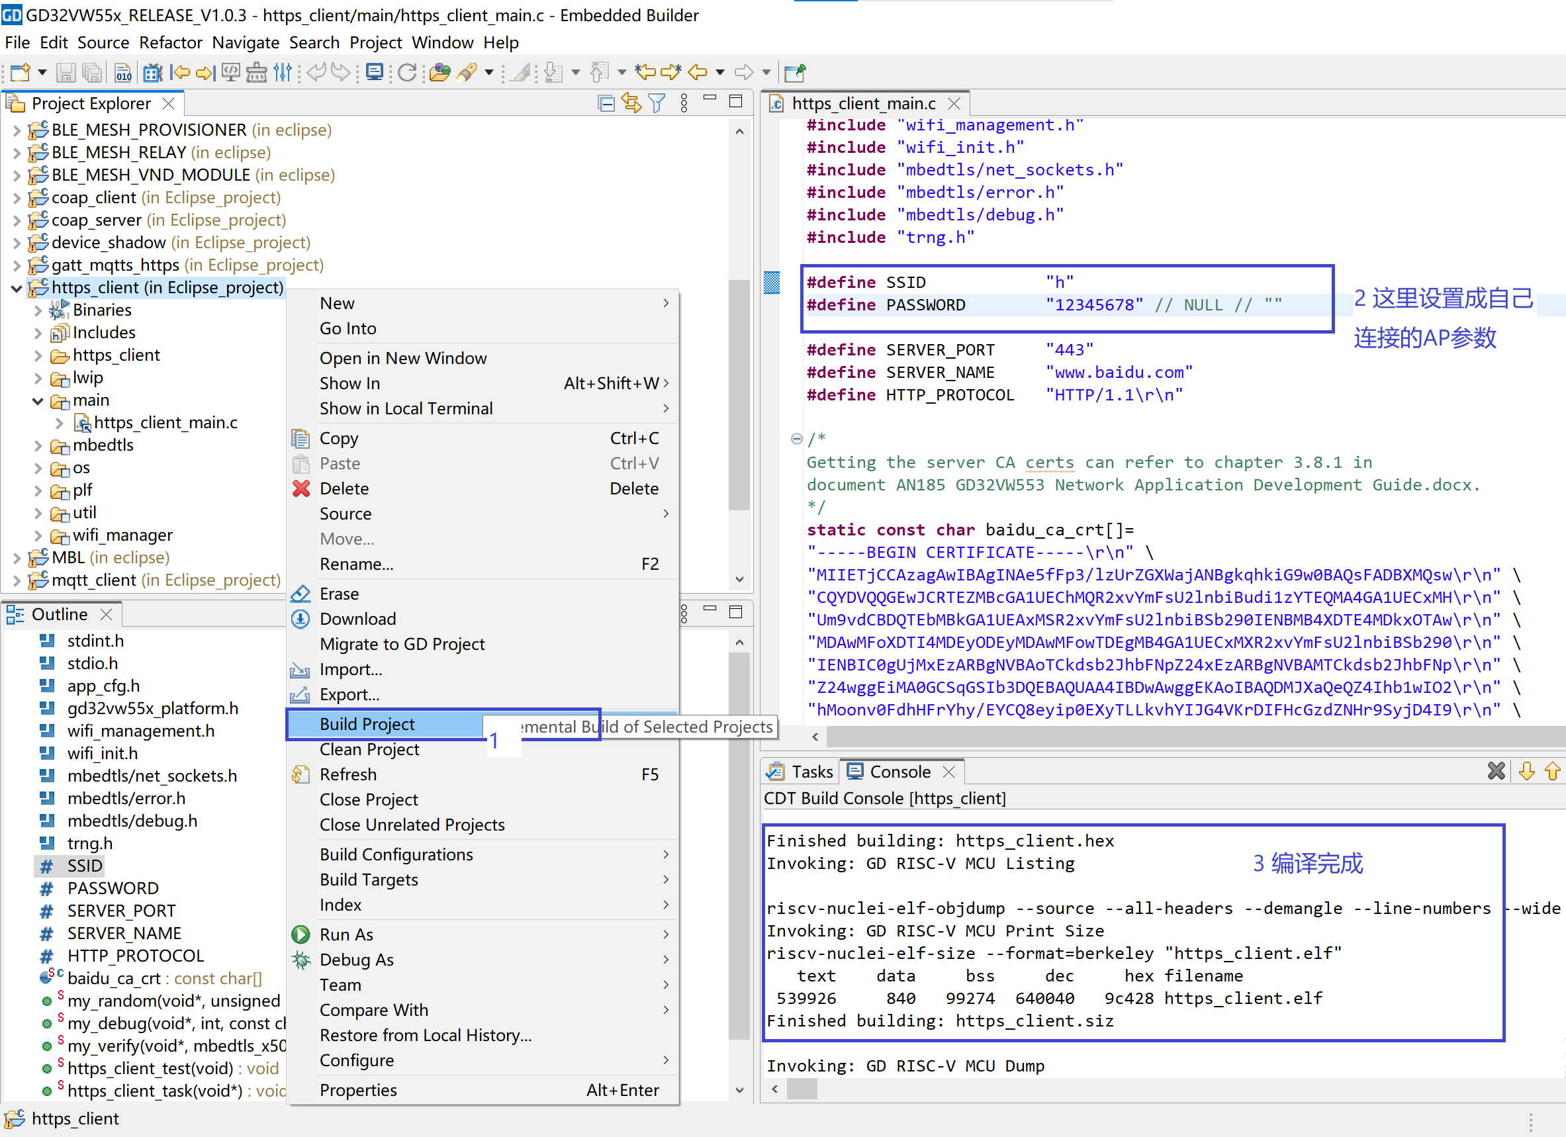Expand the mbedtls folder
Image resolution: width=1566 pixels, height=1137 pixels.
pyautogui.click(x=38, y=446)
